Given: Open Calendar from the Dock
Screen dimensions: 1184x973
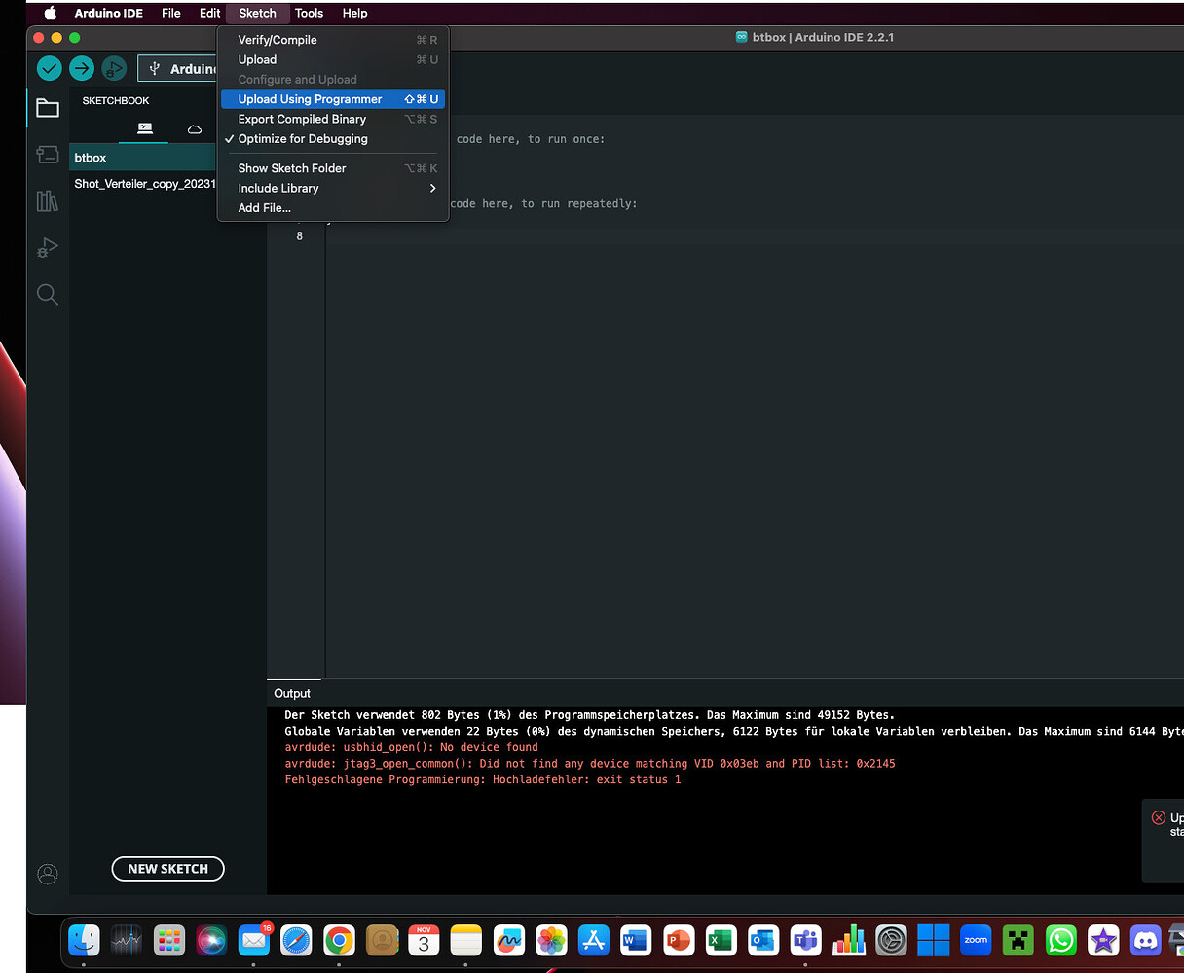Looking at the screenshot, I should click(424, 940).
